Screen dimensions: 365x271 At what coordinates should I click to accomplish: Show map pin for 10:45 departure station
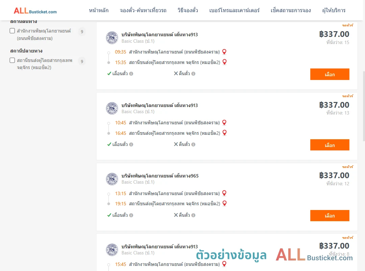point(224,123)
